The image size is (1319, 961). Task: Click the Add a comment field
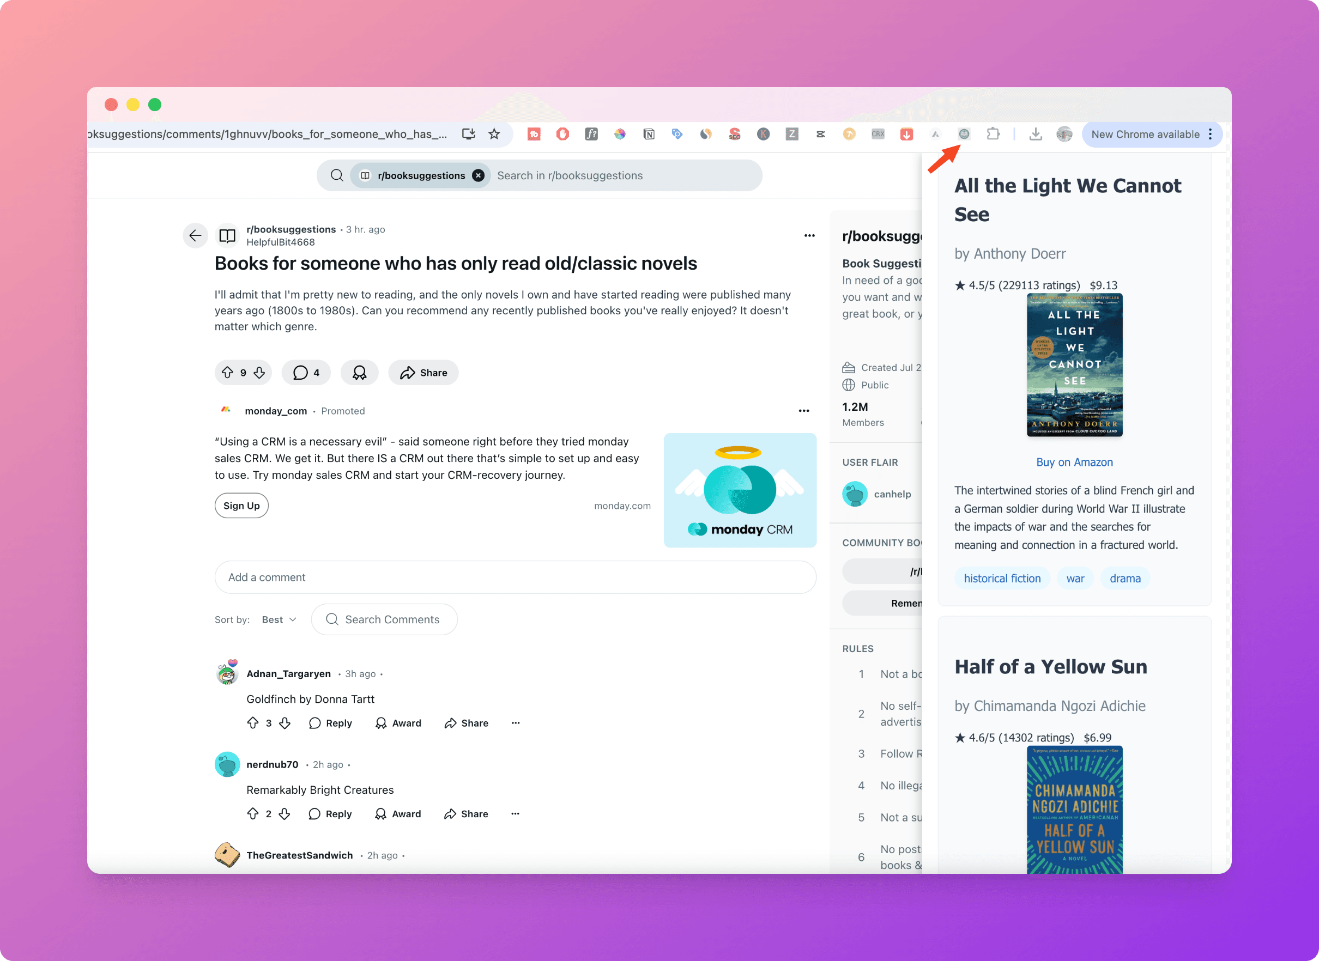[x=516, y=577]
